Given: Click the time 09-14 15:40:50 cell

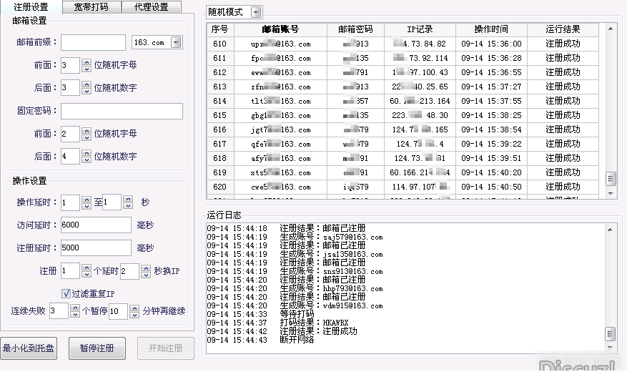Looking at the screenshot, I should pos(491,187).
